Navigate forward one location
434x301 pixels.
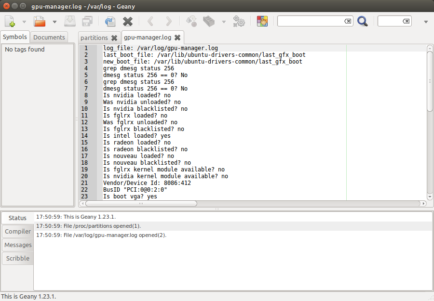pyautogui.click(x=169, y=21)
